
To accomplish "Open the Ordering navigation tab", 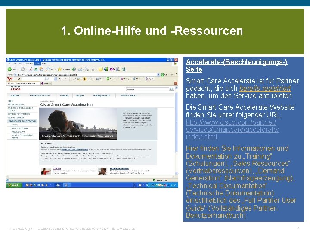I will point(64,95).
